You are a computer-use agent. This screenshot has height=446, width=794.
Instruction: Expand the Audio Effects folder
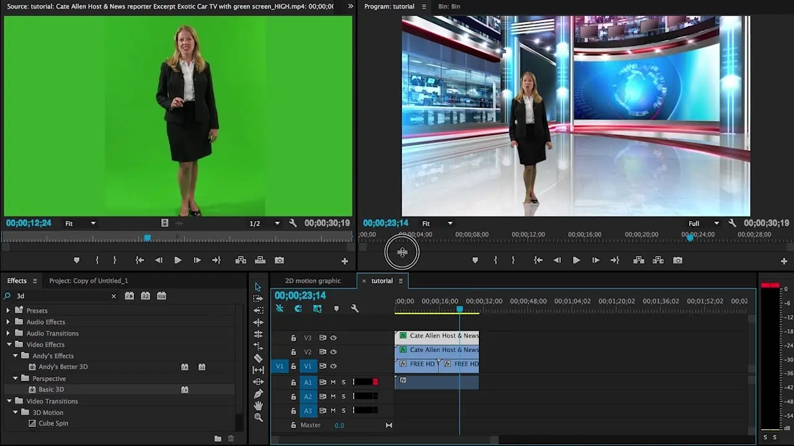(x=8, y=321)
